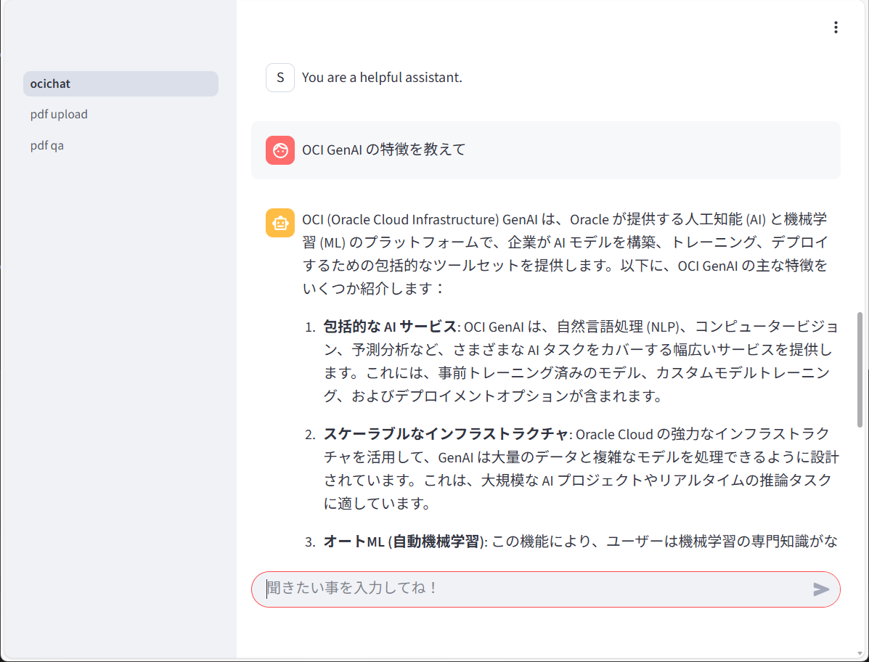This screenshot has height=662, width=869.
Task: Click the send arrow icon
Action: tap(821, 589)
